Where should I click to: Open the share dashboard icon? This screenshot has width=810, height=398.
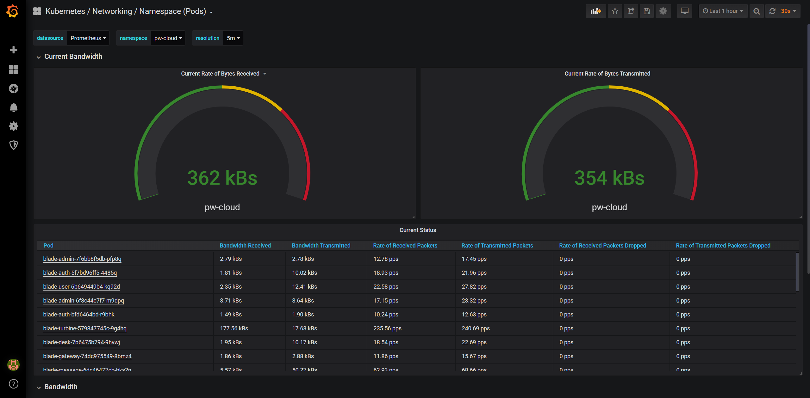[631, 11]
